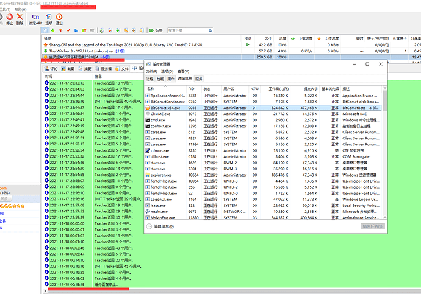Select the Shang-Chi and the Legend torrent row
Screen dimensions: 421x294
point(231,44)
